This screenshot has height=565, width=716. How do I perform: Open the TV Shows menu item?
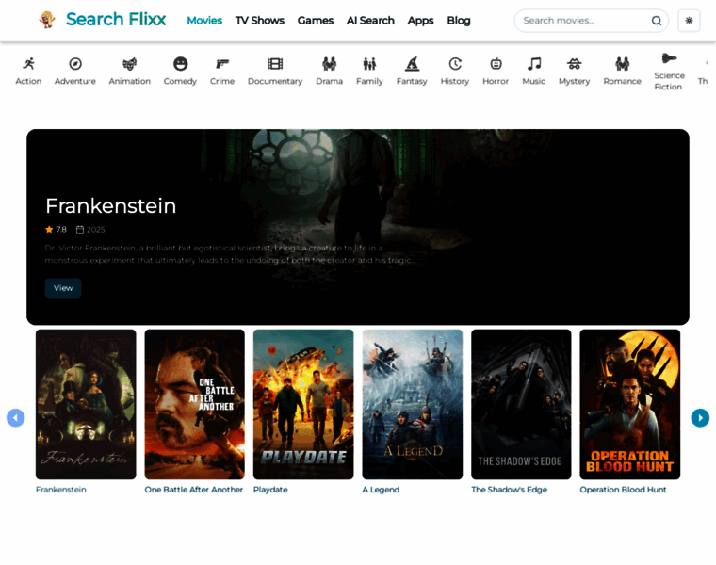[259, 21]
